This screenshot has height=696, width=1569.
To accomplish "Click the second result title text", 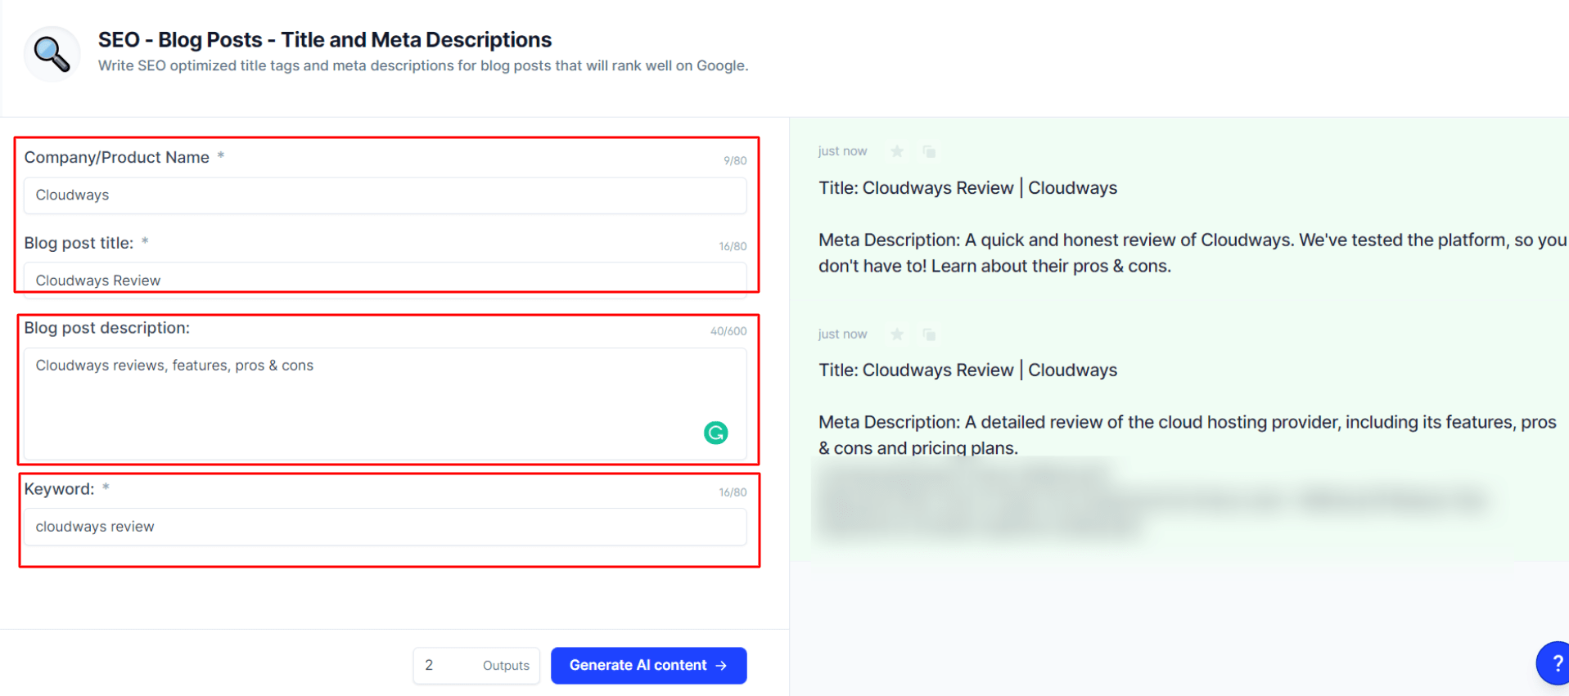I will tap(967, 370).
